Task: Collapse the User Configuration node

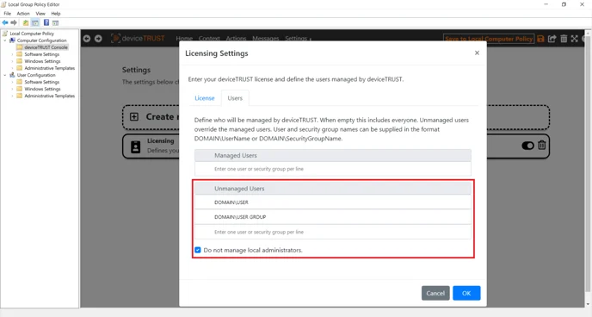Action: (x=5, y=75)
